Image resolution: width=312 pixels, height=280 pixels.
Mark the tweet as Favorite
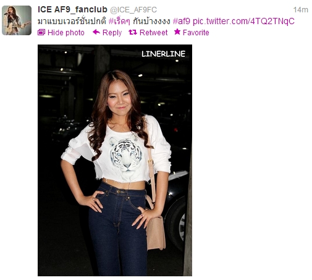196,33
